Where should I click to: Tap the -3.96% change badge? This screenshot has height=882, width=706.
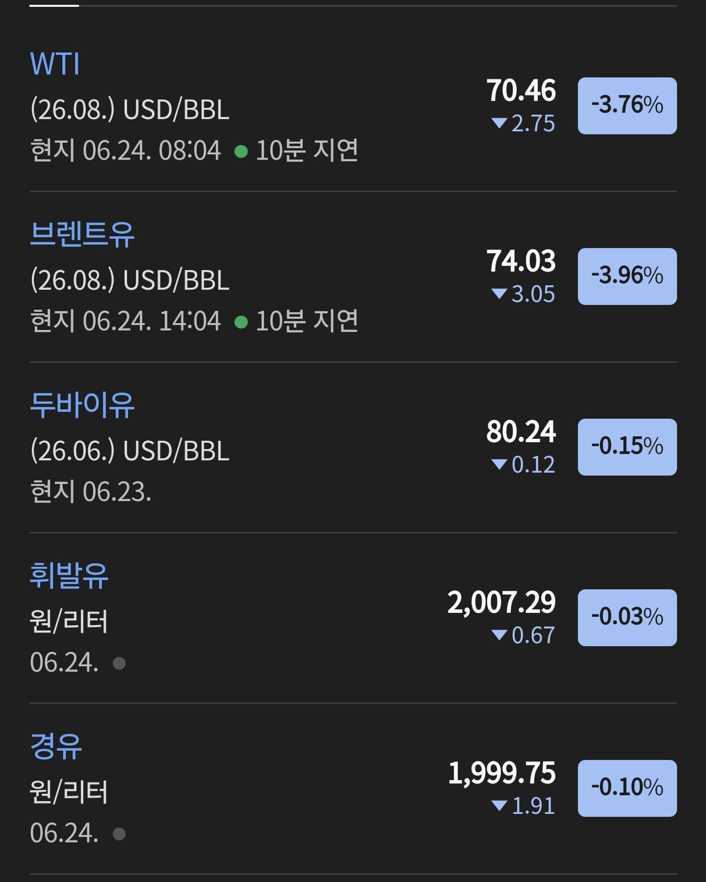pos(627,276)
